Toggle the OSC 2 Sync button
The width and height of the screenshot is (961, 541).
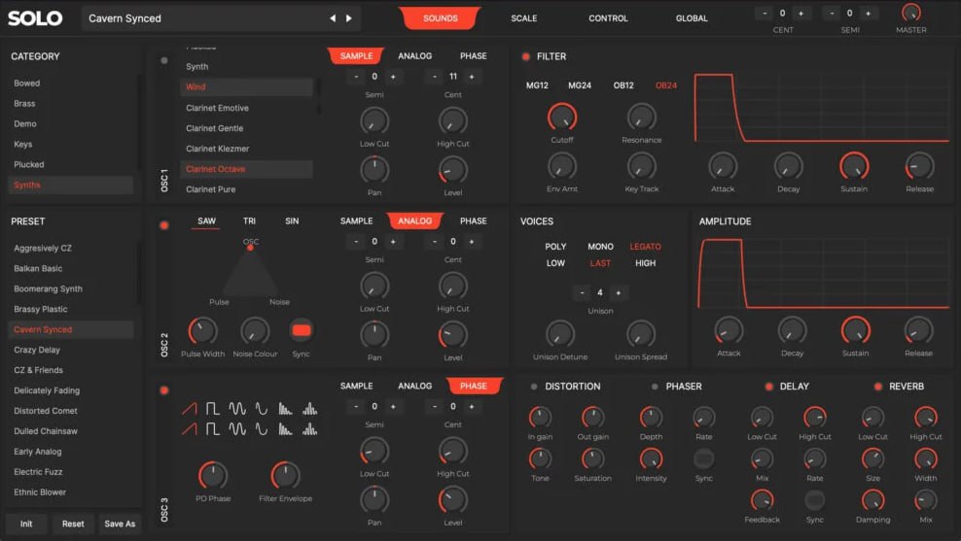point(302,331)
